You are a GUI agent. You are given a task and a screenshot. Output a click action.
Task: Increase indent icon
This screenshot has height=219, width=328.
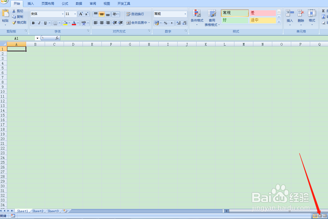[x=121, y=23]
